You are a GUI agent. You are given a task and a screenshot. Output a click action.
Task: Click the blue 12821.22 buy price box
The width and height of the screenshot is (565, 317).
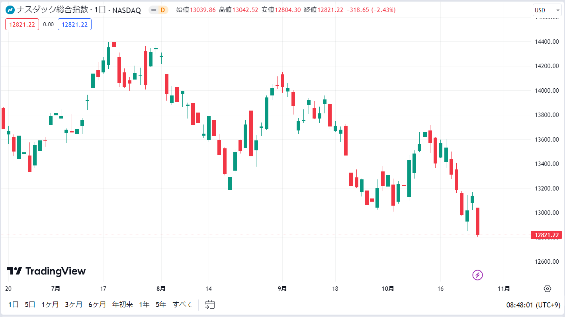pos(74,24)
